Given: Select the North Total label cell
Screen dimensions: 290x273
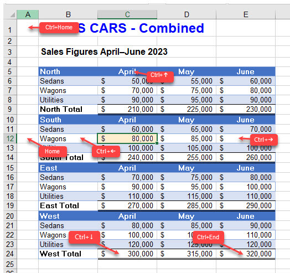Looking at the screenshot, I should pos(68,109).
